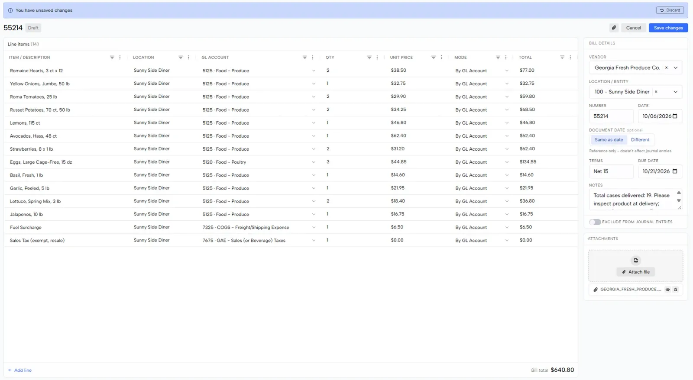Click the Terms field showing Net 15
Screen dimensions: 693x380
(611, 171)
